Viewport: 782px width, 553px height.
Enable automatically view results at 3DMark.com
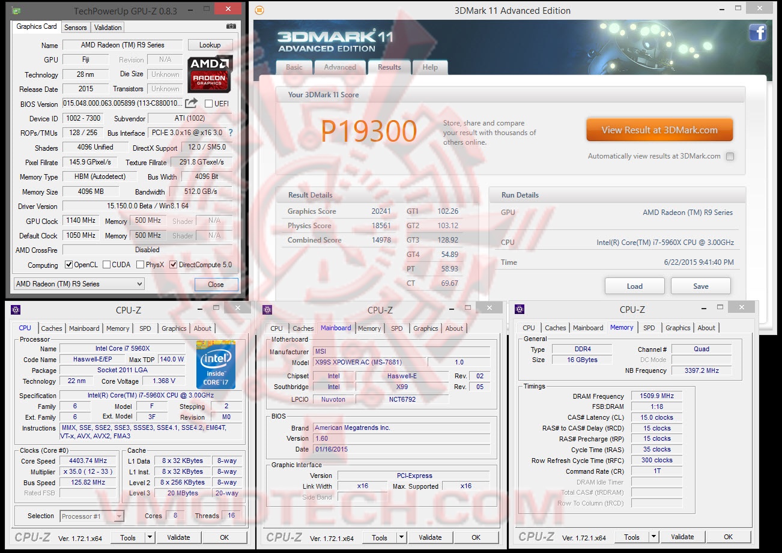click(730, 157)
